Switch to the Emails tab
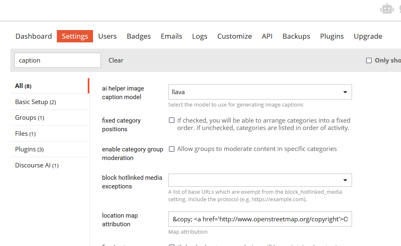This screenshot has width=401, height=246. pyautogui.click(x=171, y=36)
